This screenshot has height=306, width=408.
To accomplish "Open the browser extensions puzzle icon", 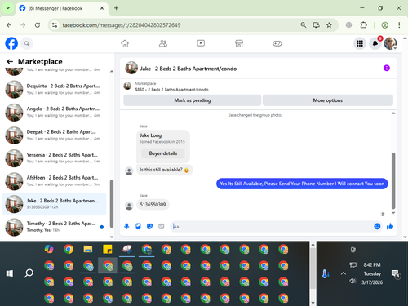I will click(x=363, y=25).
